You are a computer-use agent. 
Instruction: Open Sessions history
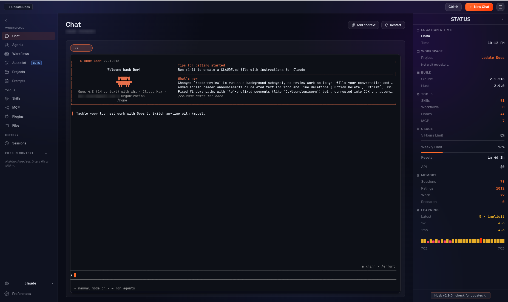pos(29,143)
